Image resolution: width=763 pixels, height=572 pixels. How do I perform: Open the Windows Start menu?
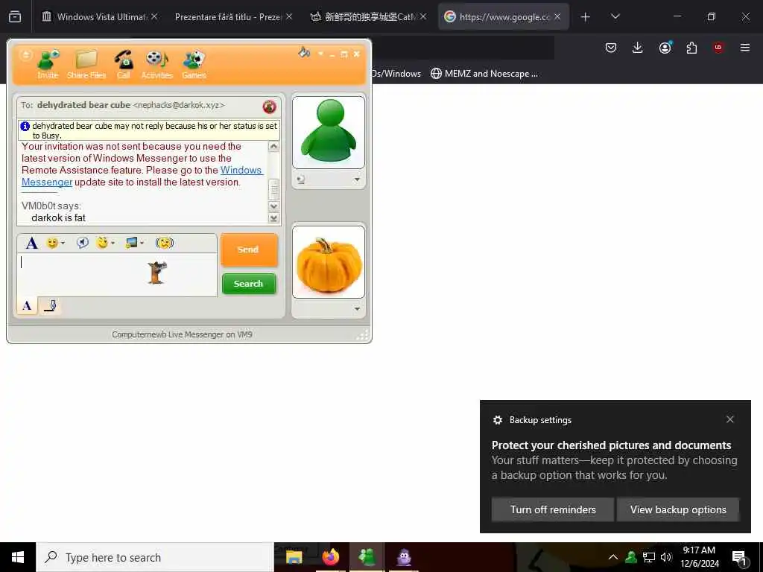pos(18,557)
